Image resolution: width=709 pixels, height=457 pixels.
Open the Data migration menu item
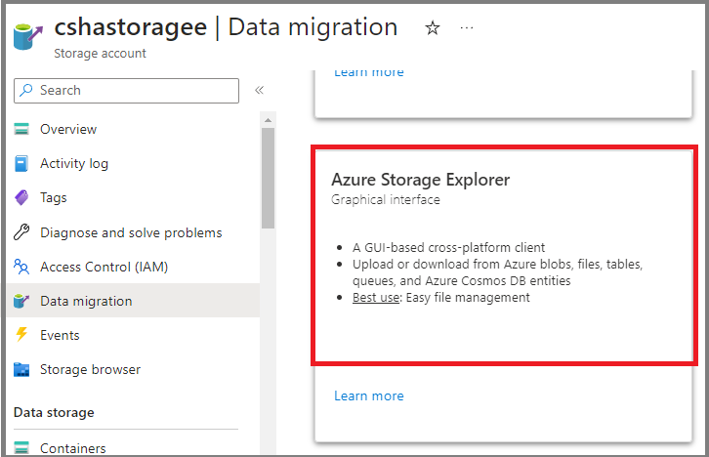point(134,301)
